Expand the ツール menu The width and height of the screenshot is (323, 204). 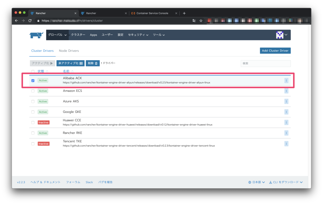tap(159, 35)
